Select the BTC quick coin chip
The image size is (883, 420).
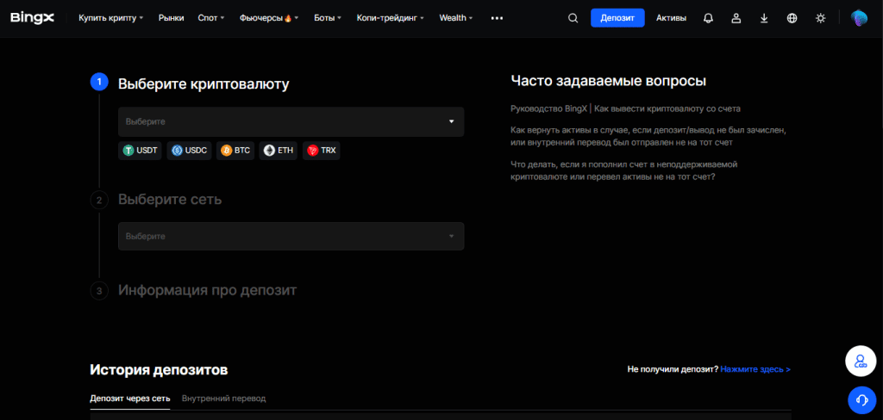[x=235, y=151]
